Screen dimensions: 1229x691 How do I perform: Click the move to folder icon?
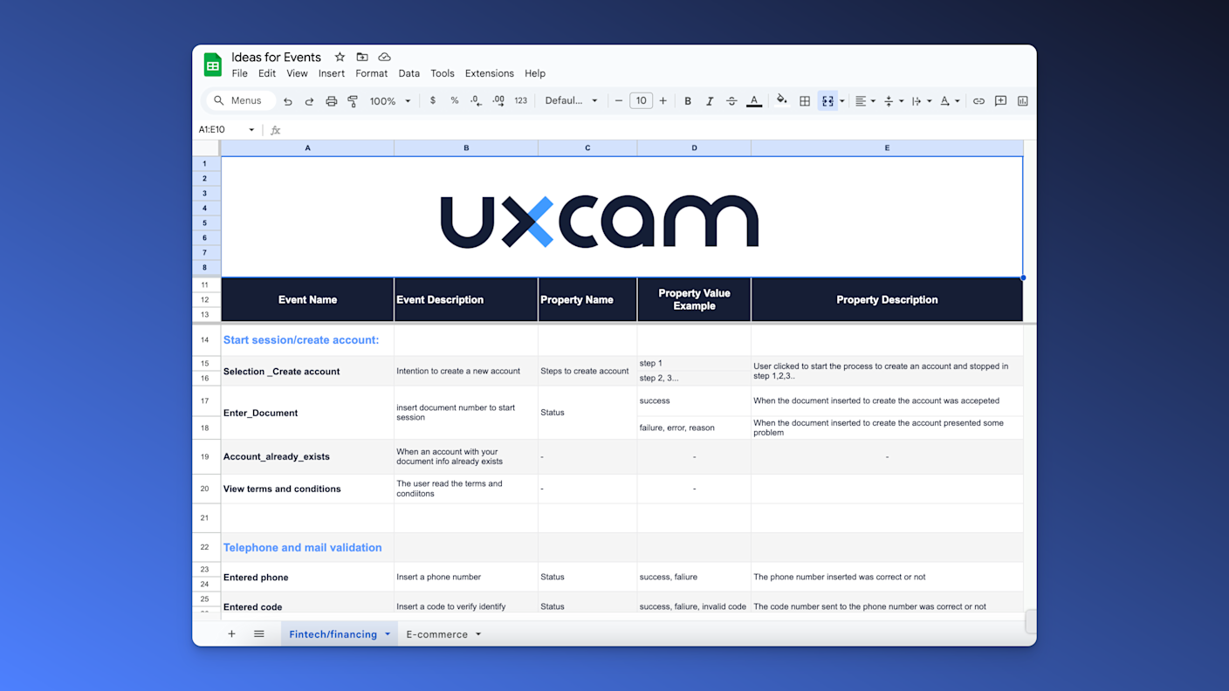point(362,57)
